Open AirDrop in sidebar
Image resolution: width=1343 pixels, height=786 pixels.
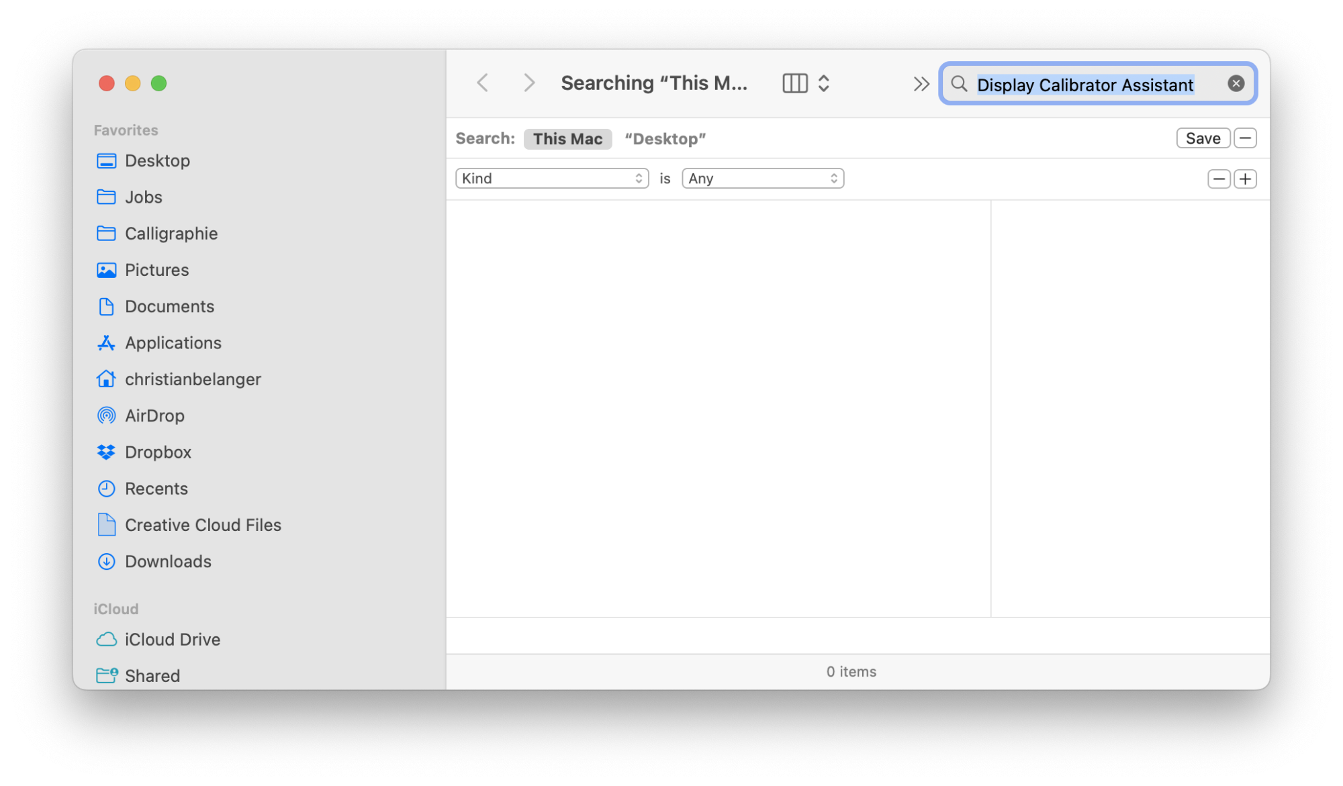154,415
